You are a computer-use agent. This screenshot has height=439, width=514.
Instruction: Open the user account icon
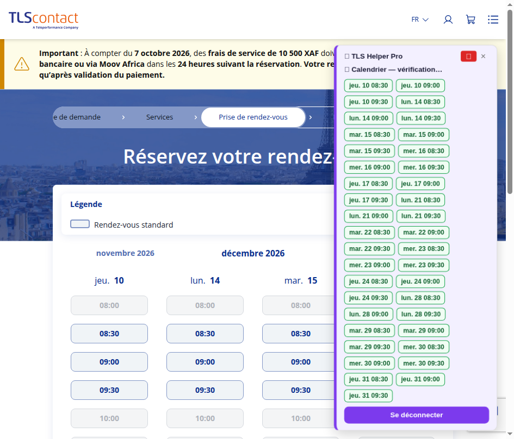click(x=448, y=20)
